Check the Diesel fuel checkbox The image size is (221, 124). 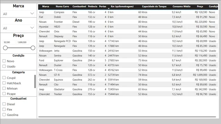(x=4, y=104)
